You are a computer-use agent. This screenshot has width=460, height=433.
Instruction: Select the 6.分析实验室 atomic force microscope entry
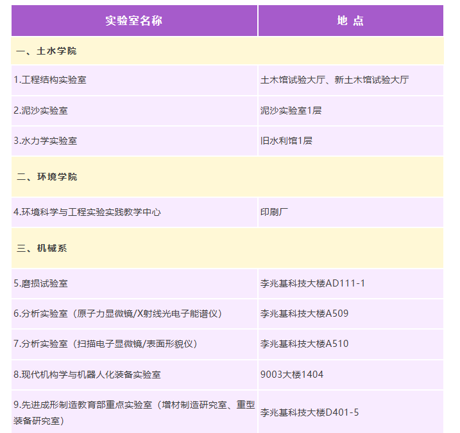click(118, 314)
